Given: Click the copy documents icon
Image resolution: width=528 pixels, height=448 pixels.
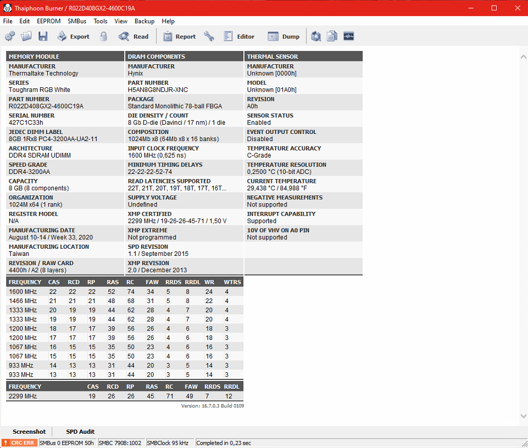Looking at the screenshot, I should coord(332,36).
